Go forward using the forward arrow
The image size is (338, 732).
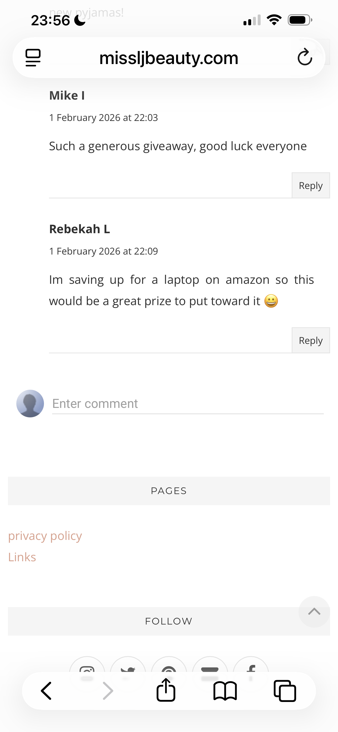click(108, 691)
